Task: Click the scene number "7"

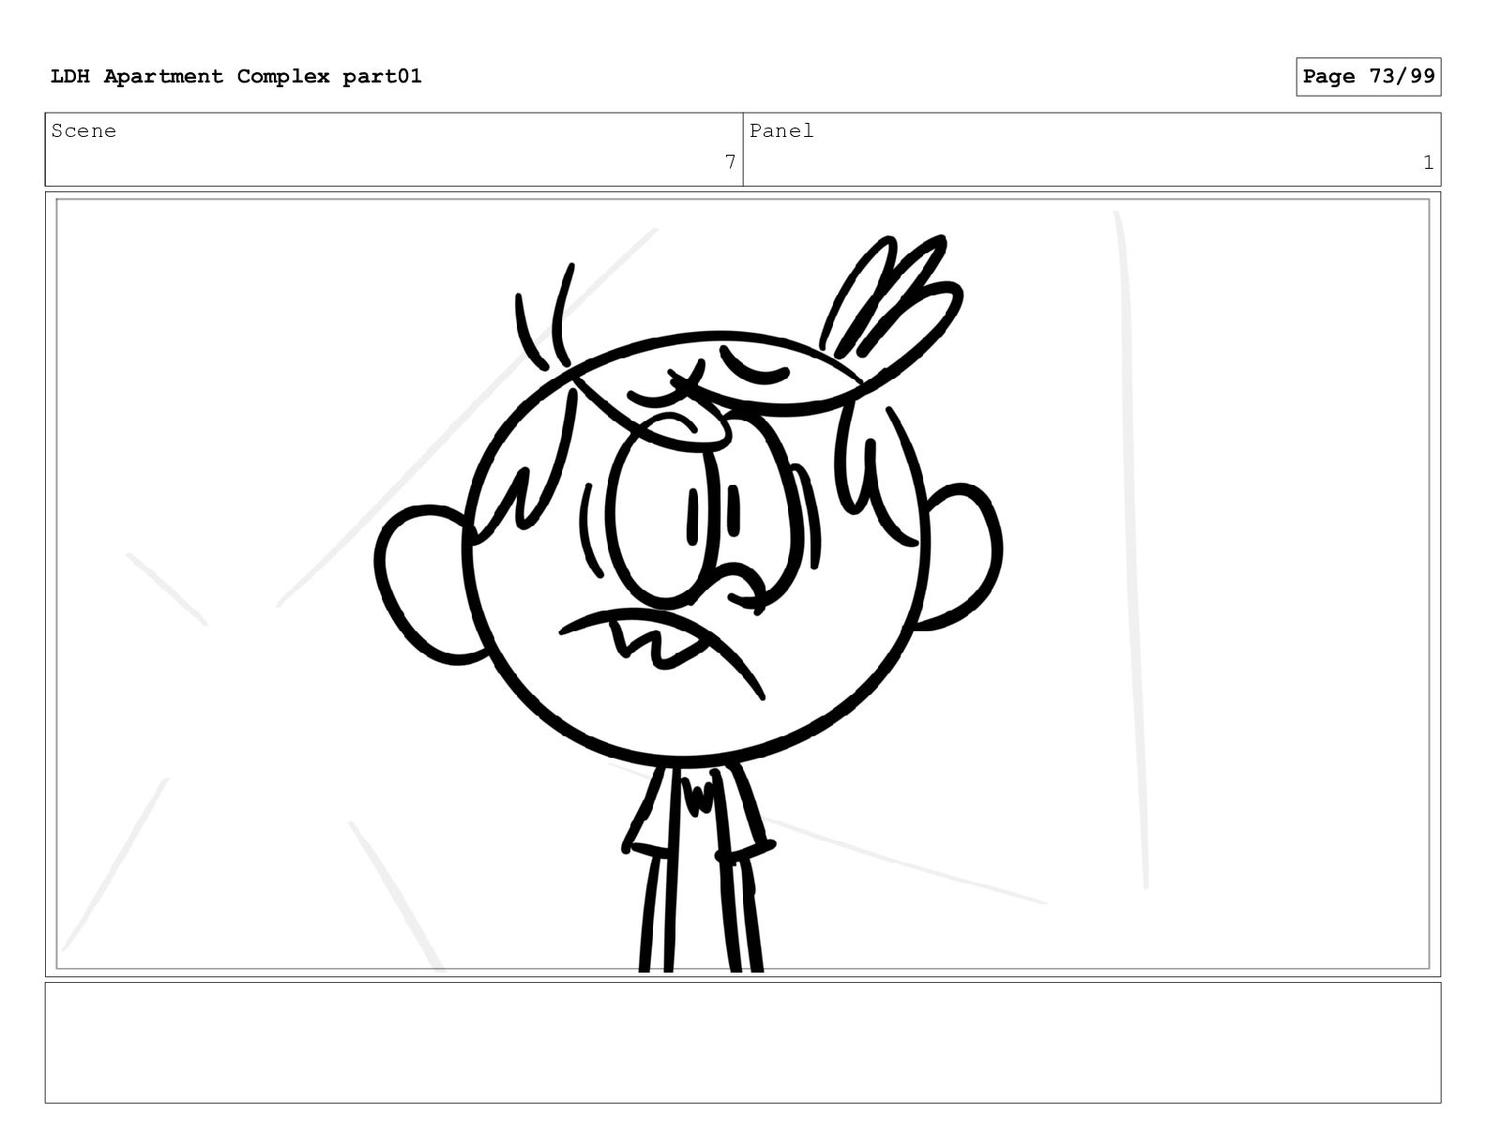Action: click(730, 162)
